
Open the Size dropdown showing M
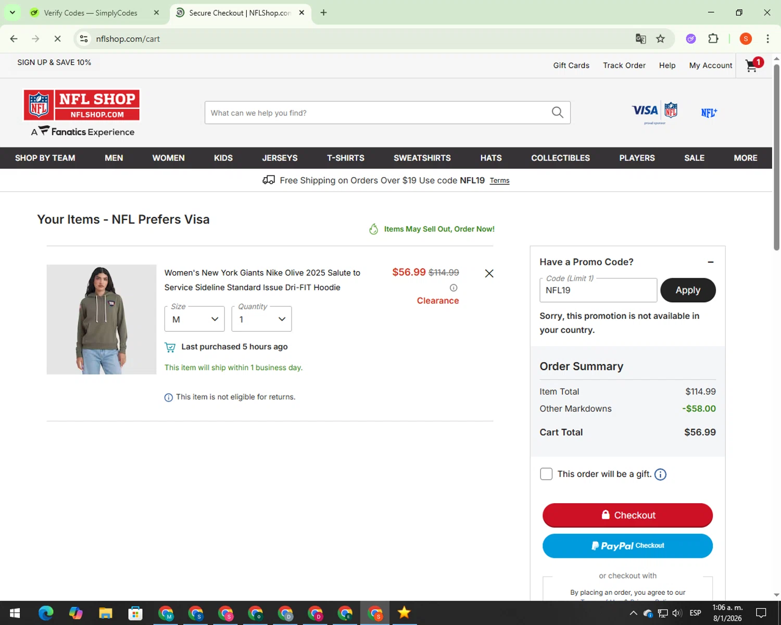tap(194, 319)
